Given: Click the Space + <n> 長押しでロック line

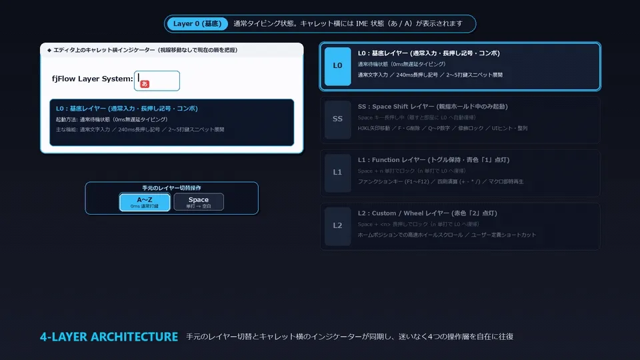Looking at the screenshot, I should (419, 224).
